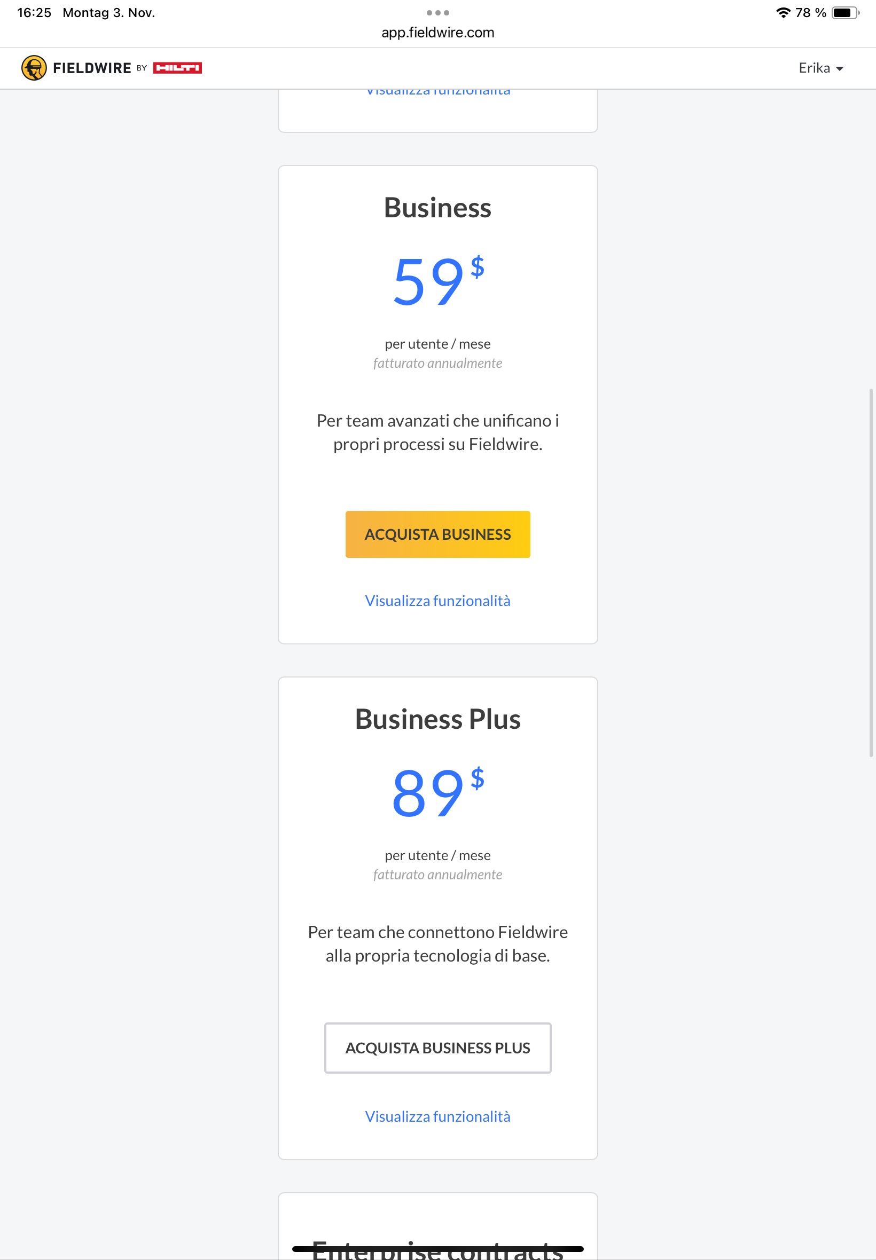The width and height of the screenshot is (876, 1260).
Task: Tap the Wi-Fi status icon
Action: click(x=783, y=13)
